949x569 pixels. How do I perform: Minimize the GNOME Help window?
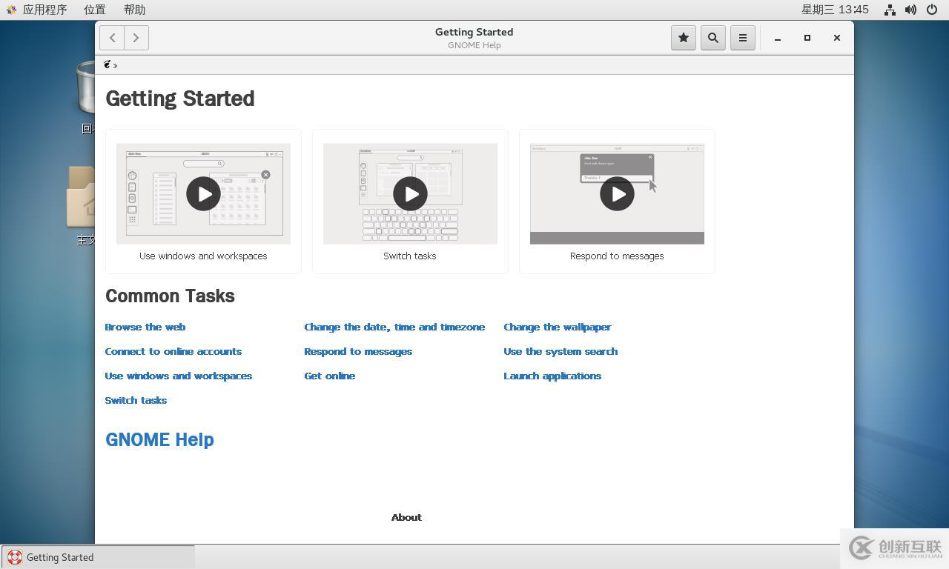pyautogui.click(x=778, y=38)
